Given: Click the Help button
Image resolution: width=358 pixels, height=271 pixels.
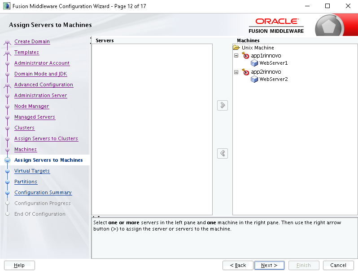Looking at the screenshot, I should (x=19, y=265).
